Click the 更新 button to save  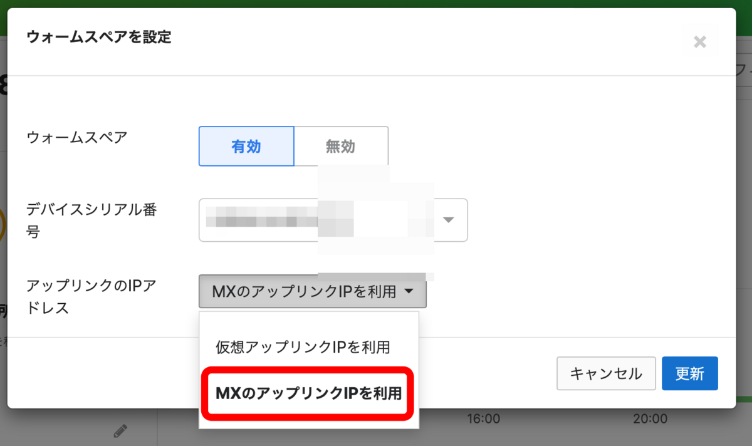tap(689, 373)
